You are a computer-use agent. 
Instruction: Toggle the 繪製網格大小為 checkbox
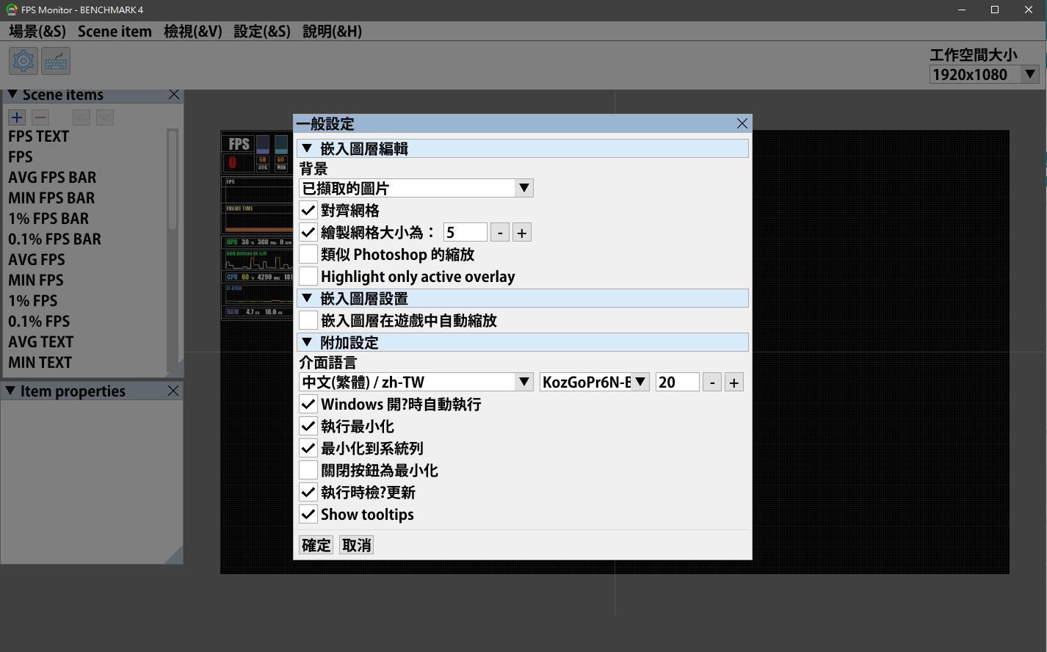coord(308,233)
